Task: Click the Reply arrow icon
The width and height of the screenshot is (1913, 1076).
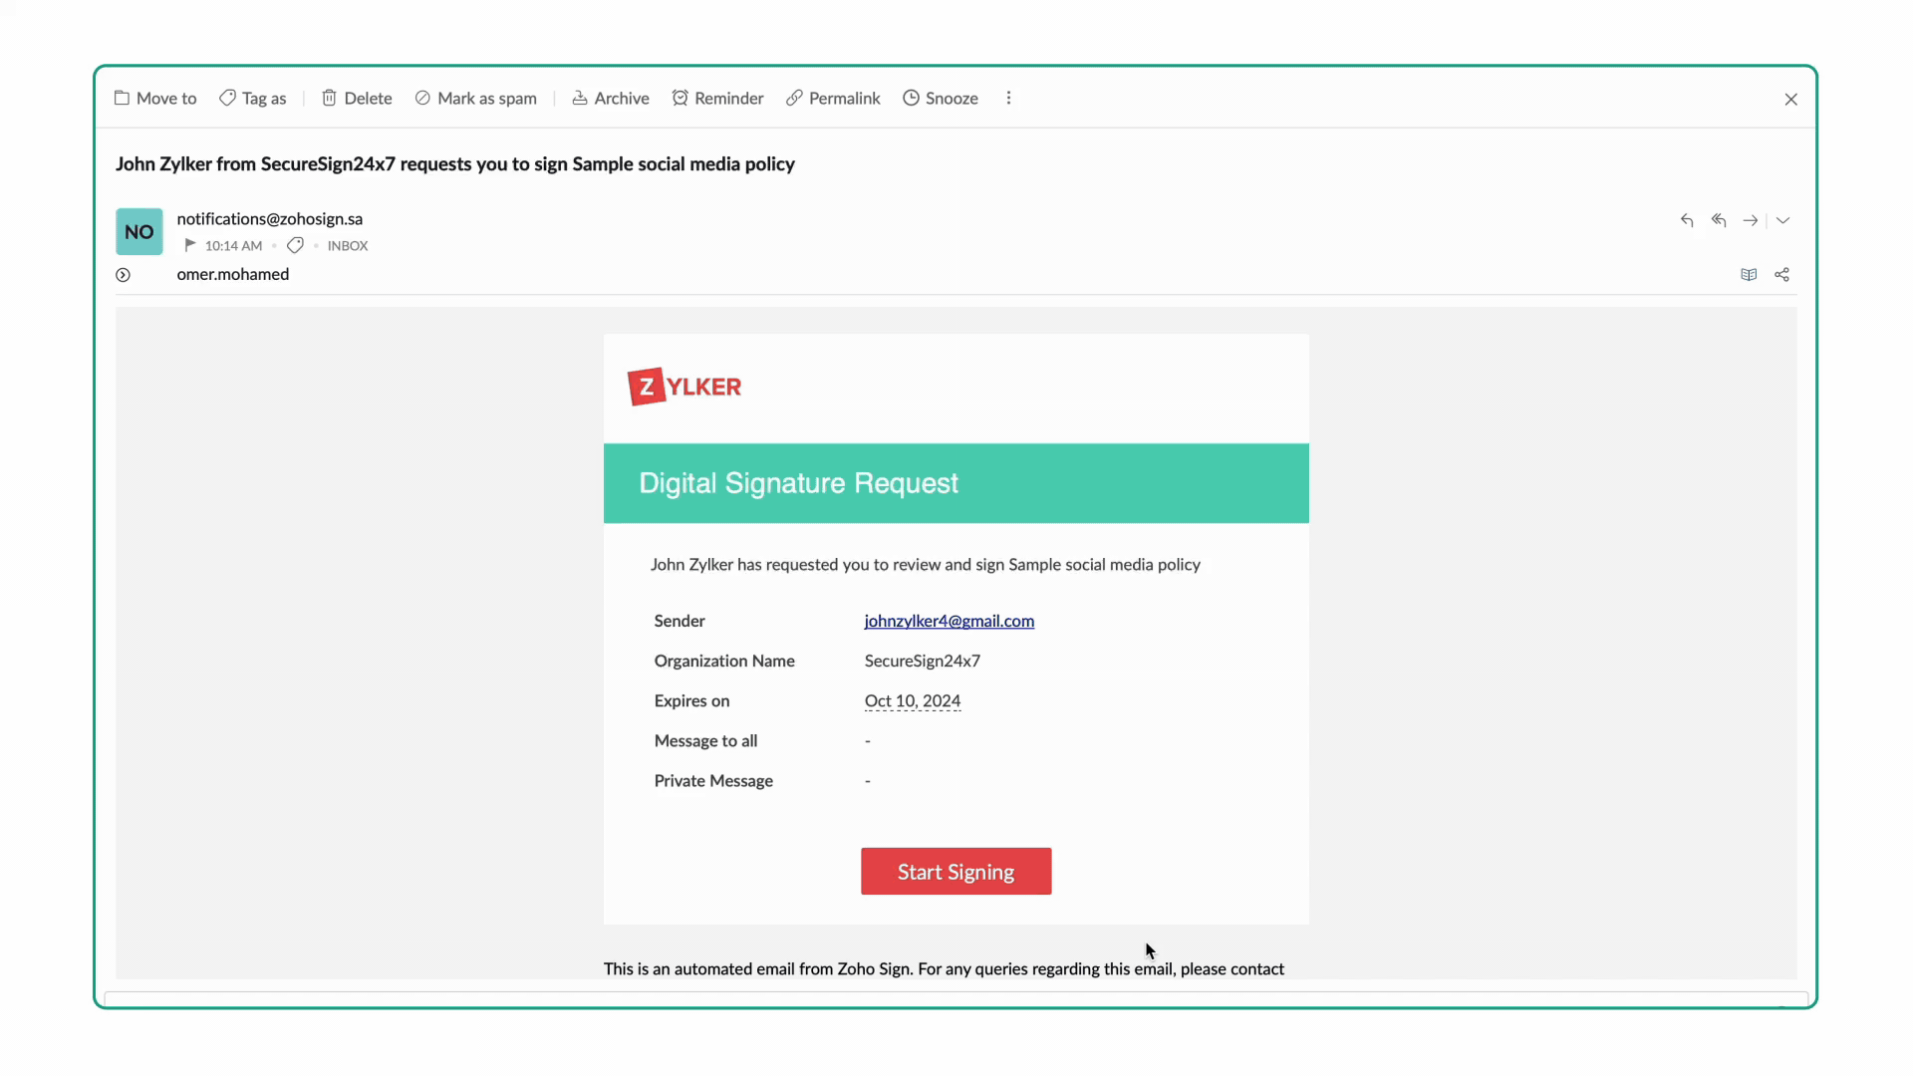Action: [1686, 220]
